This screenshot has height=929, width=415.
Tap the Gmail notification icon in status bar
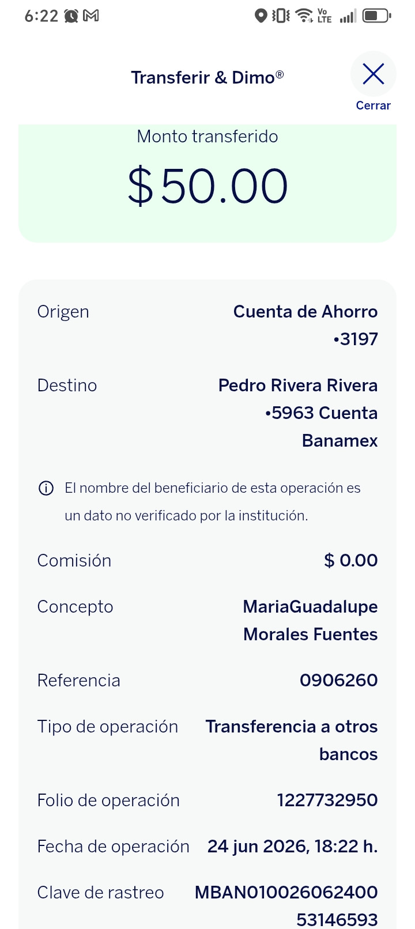coord(91,16)
